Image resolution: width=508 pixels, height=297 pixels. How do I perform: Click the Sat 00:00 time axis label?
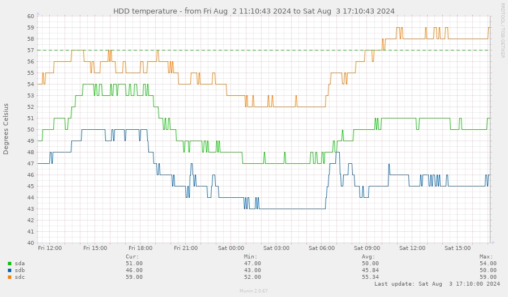pos(231,248)
